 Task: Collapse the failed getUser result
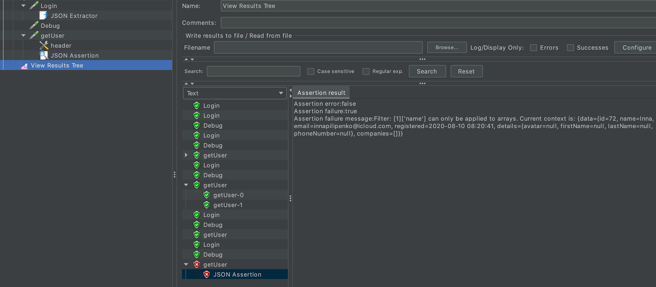(x=186, y=264)
